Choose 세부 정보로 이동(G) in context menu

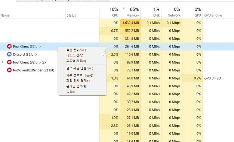pyautogui.click(x=80, y=75)
